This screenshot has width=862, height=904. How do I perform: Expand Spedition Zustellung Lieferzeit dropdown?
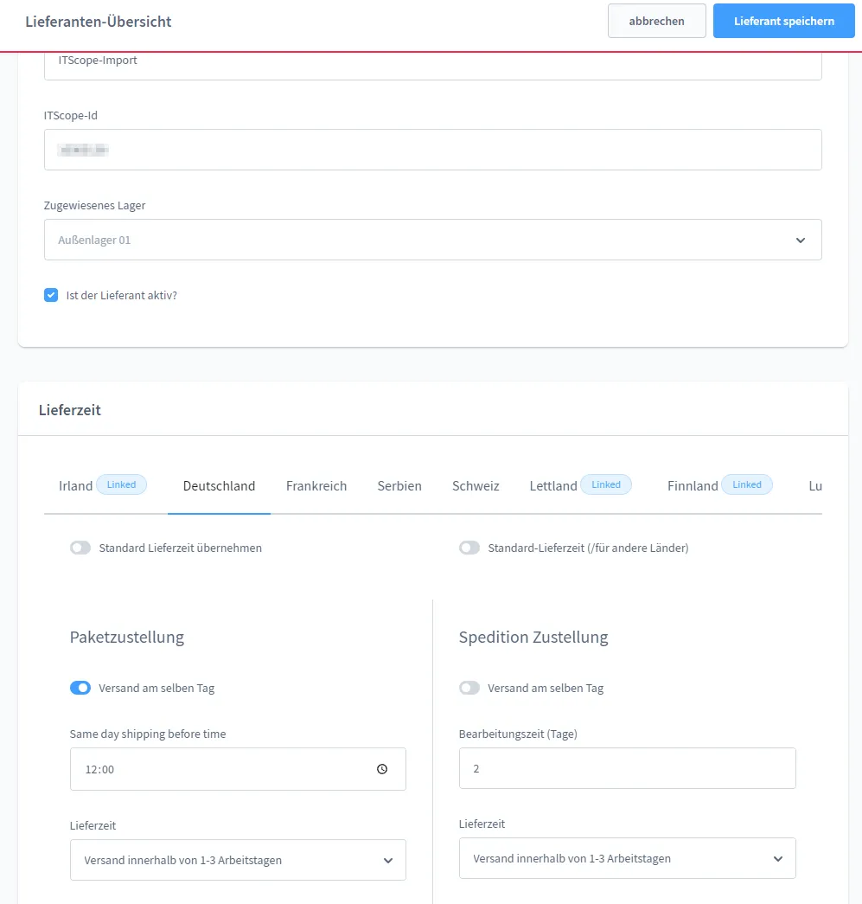[628, 858]
